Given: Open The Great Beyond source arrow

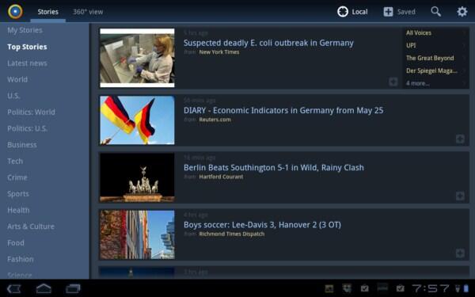Looking at the screenshot, I should pyautogui.click(x=464, y=58).
